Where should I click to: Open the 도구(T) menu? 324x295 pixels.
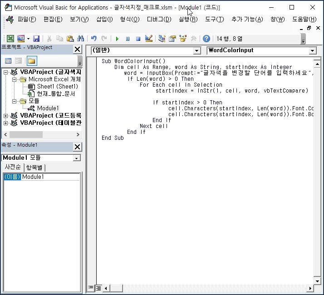click(215, 20)
